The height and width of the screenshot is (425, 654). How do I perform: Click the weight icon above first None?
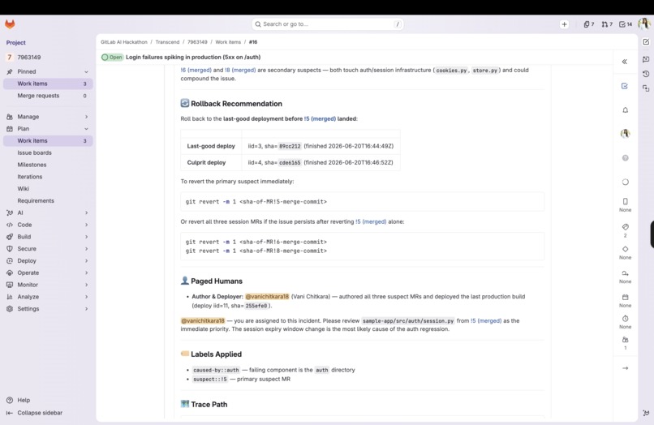point(626,201)
